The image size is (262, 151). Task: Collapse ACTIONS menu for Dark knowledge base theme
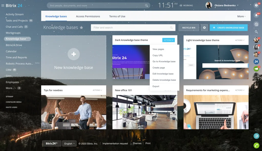tap(168, 40)
